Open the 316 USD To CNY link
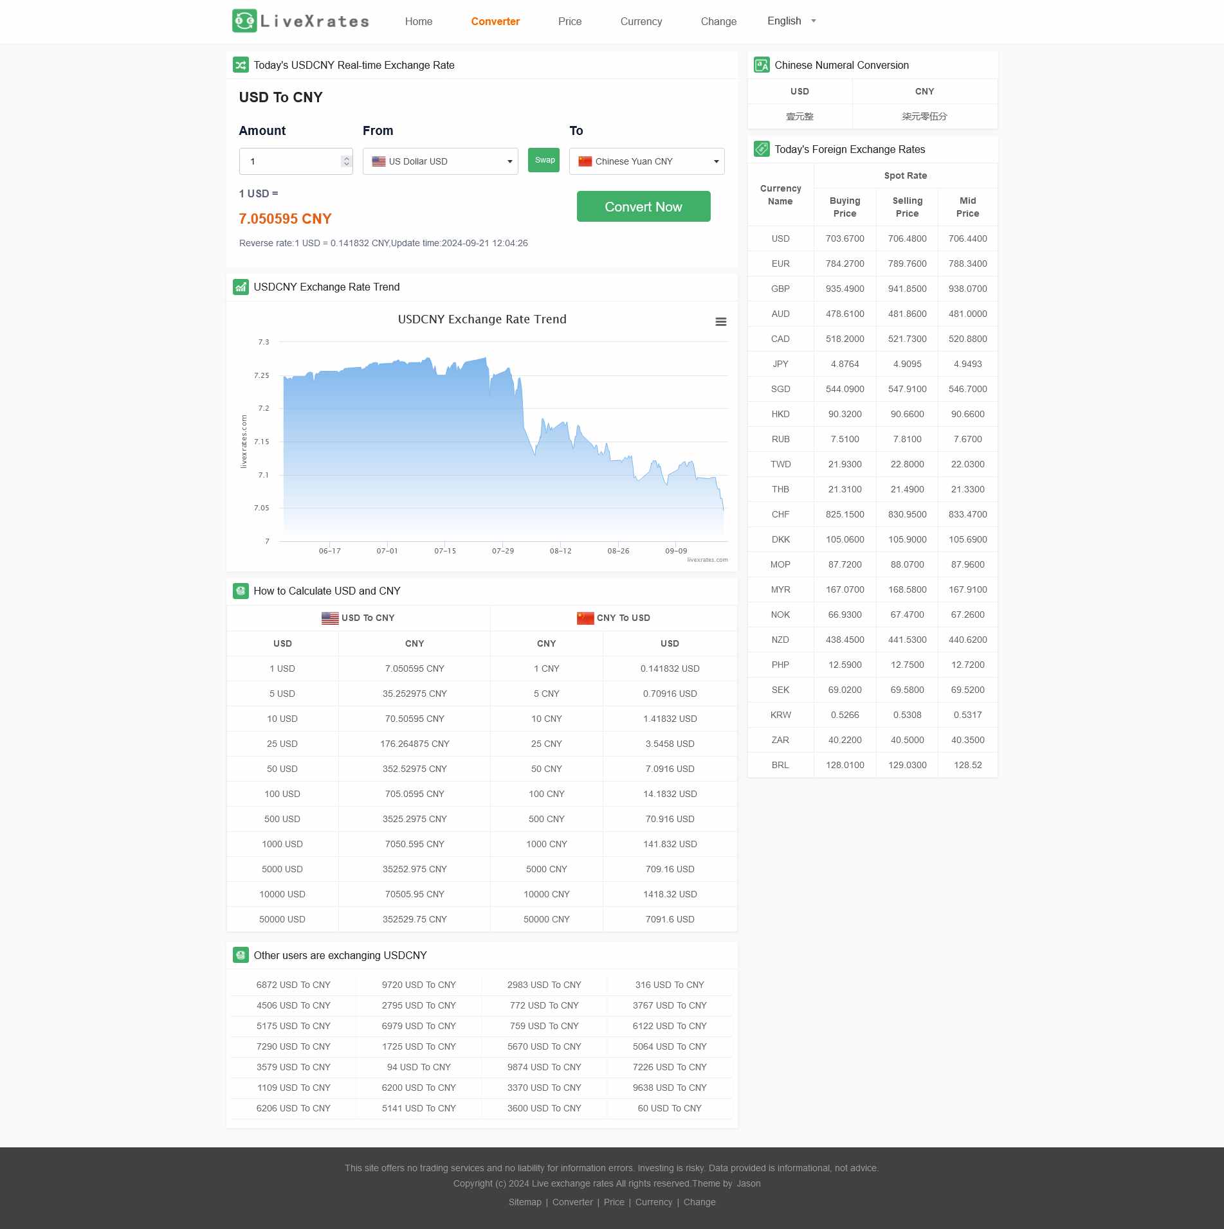Image resolution: width=1224 pixels, height=1229 pixels. 670,985
